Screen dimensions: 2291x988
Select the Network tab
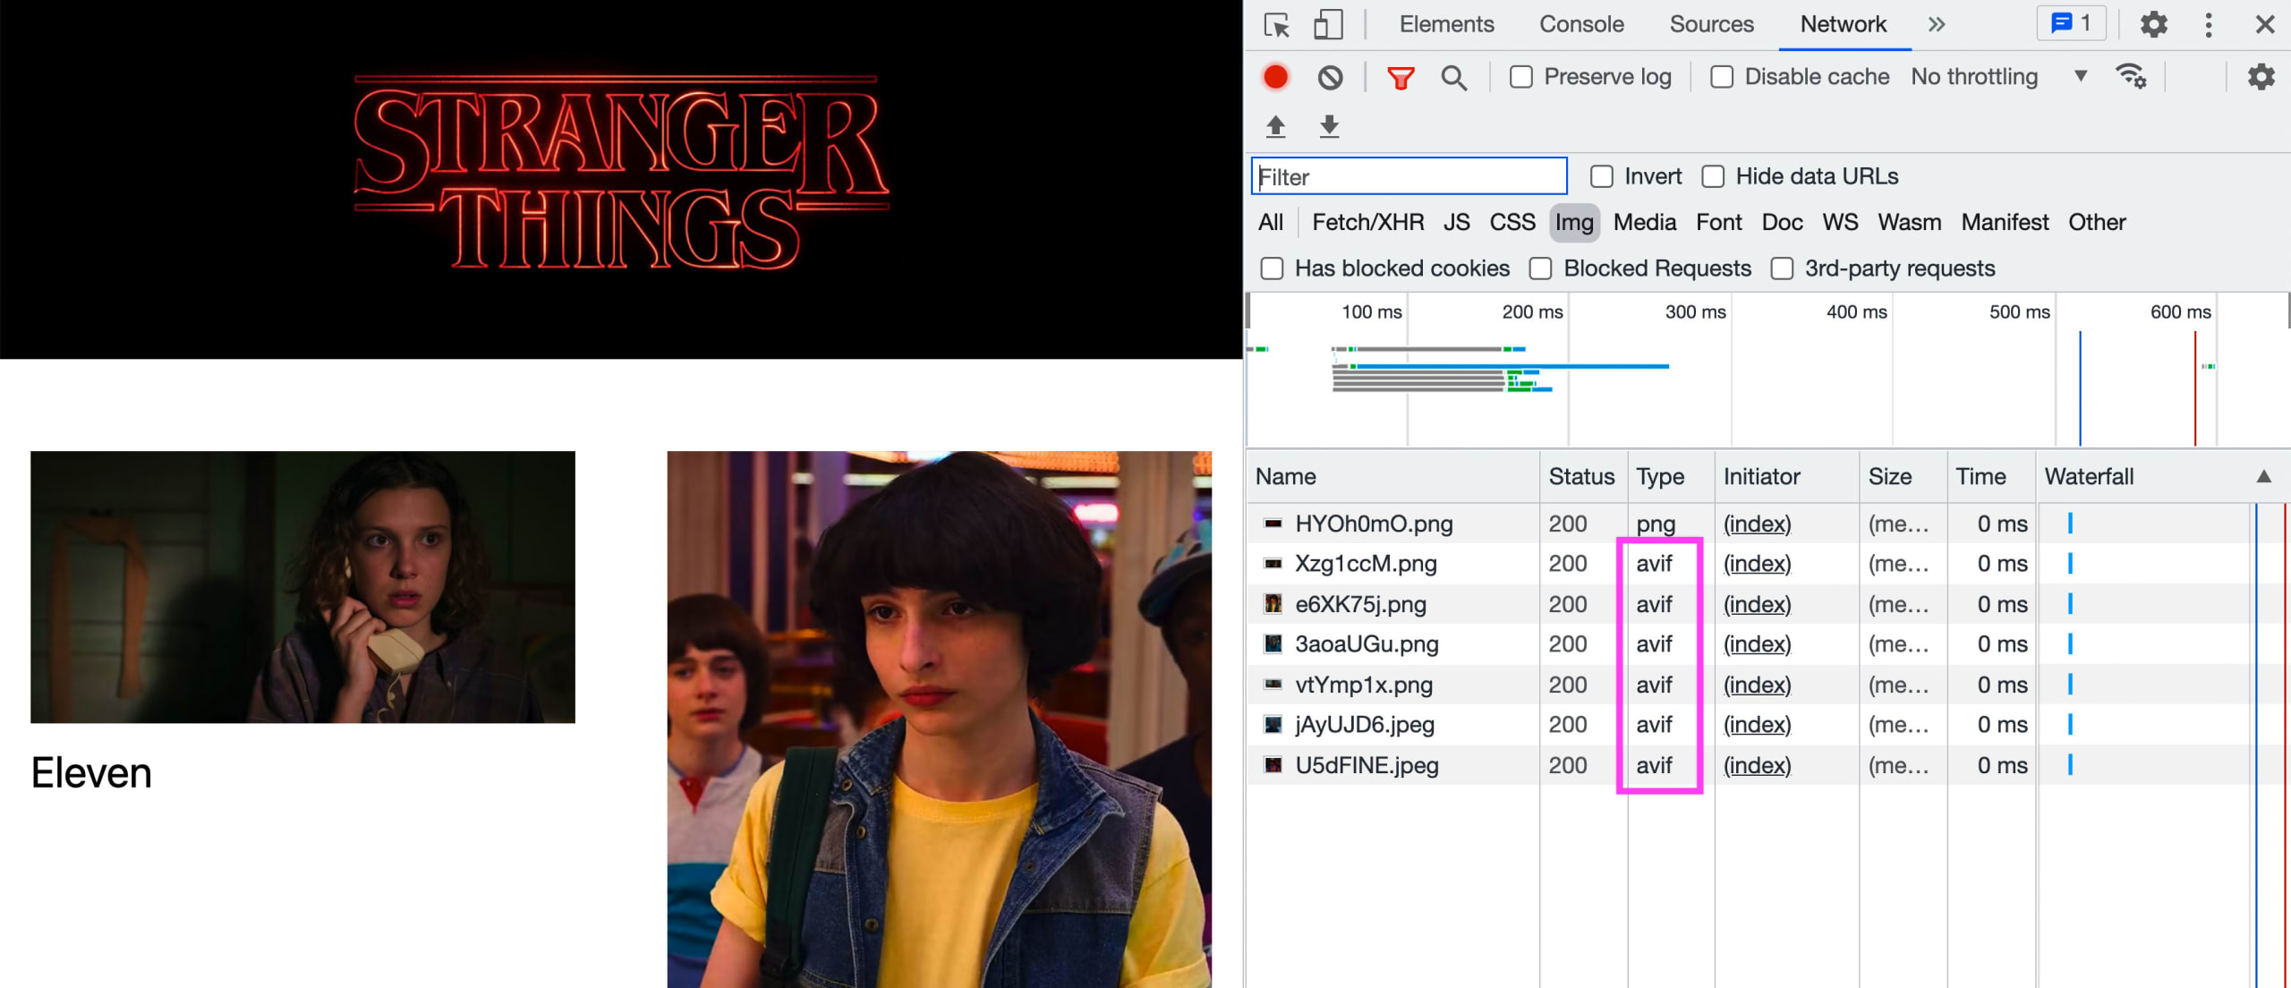pyautogui.click(x=1843, y=24)
